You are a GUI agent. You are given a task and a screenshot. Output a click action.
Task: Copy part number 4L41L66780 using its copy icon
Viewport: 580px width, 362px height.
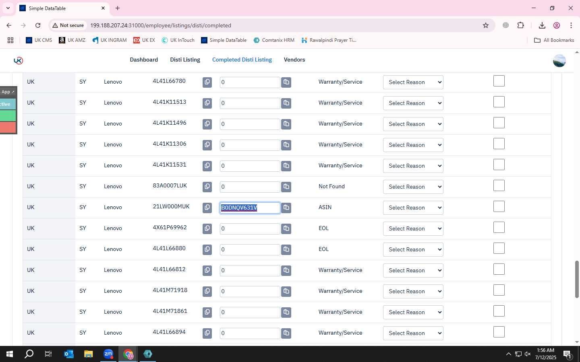(x=207, y=82)
